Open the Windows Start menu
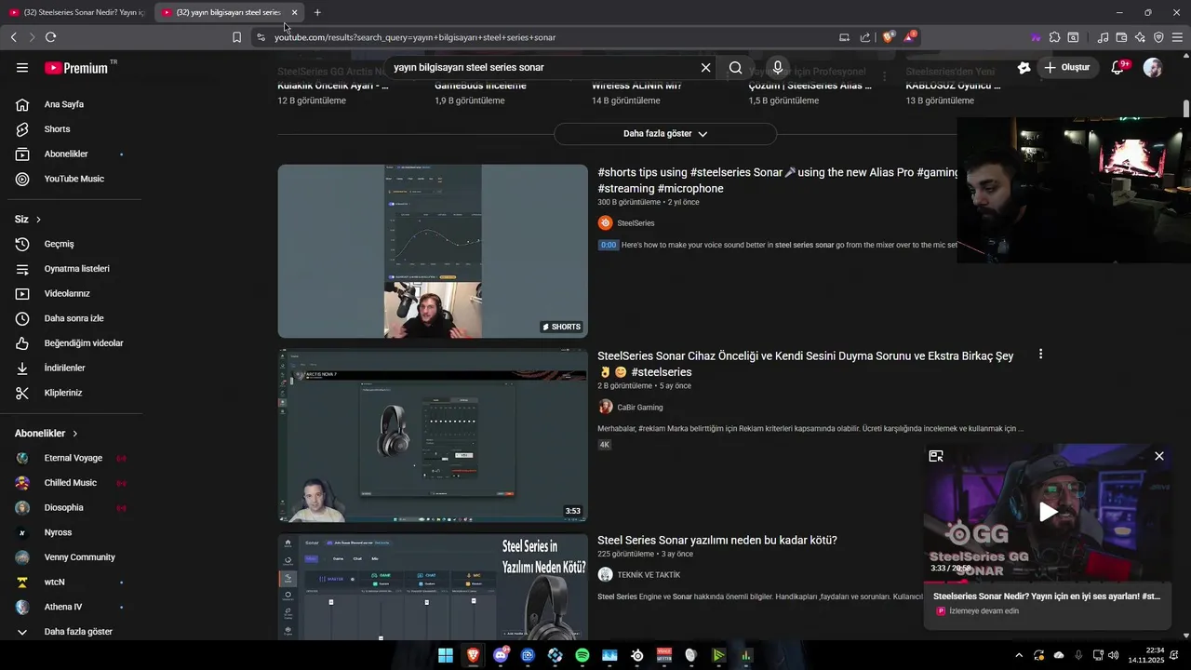The width and height of the screenshot is (1191, 670). click(x=446, y=655)
